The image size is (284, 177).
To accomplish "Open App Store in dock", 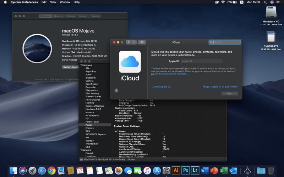I will click(157, 171).
